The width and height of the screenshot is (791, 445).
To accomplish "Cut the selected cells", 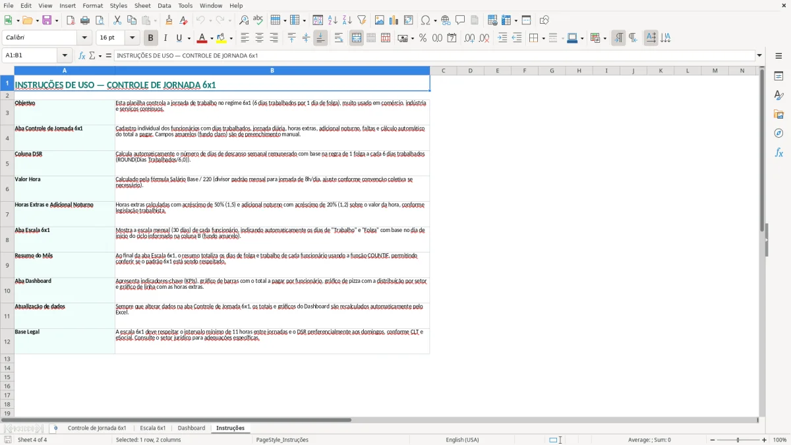I will pyautogui.click(x=117, y=20).
